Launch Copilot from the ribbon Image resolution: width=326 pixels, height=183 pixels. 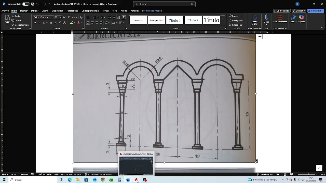(x=301, y=19)
